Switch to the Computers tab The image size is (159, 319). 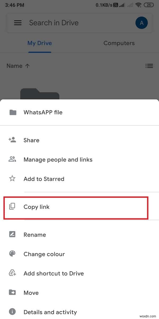tap(119, 43)
